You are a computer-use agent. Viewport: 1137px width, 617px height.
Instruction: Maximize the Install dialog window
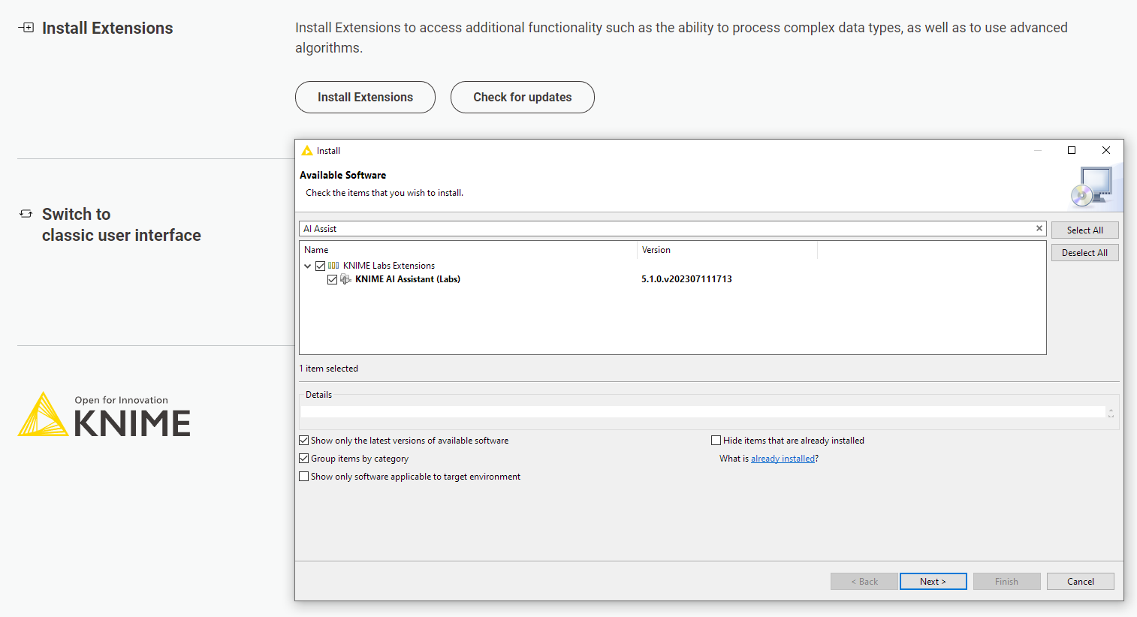1072,150
